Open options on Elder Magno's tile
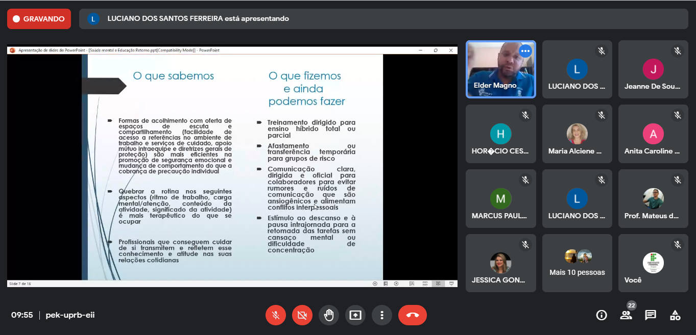The height and width of the screenshot is (335, 696). 525,51
